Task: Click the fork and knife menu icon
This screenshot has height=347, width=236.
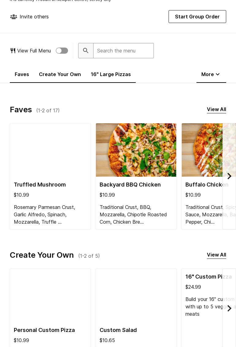Action: (x=13, y=51)
